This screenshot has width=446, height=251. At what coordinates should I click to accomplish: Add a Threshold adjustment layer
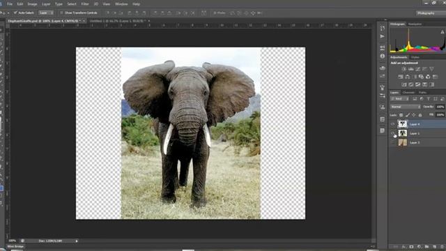pyautogui.click(x=418, y=84)
